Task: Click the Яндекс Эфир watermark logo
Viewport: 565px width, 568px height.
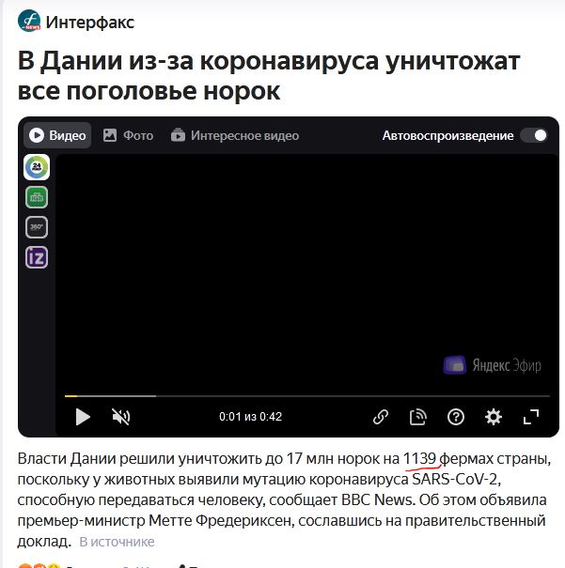Action: (492, 365)
